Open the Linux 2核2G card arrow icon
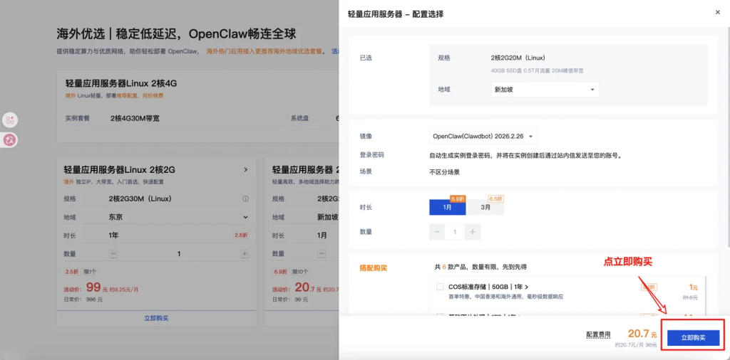 click(x=245, y=170)
